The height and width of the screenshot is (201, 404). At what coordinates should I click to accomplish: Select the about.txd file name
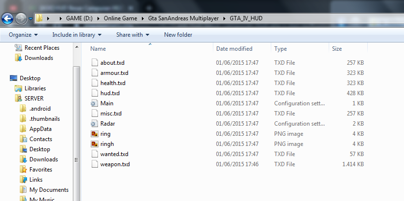tap(112, 63)
